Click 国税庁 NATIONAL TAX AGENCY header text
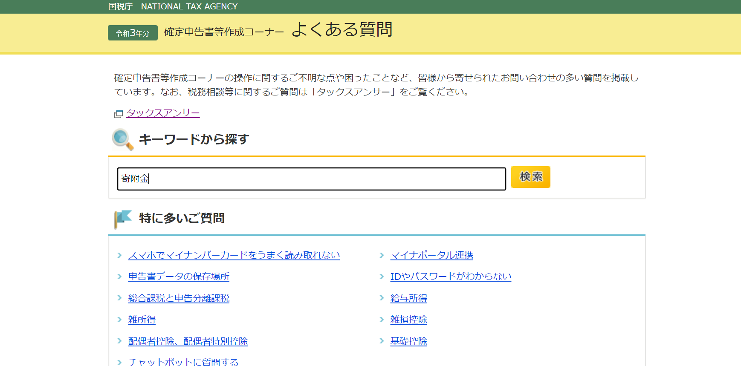Screen dimensions: 741x366 pyautogui.click(x=173, y=6)
